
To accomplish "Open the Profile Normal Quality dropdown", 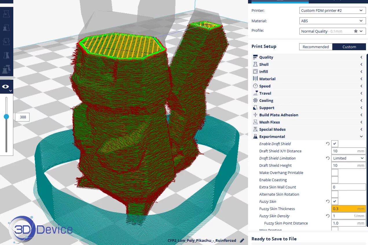I will click(332, 31).
